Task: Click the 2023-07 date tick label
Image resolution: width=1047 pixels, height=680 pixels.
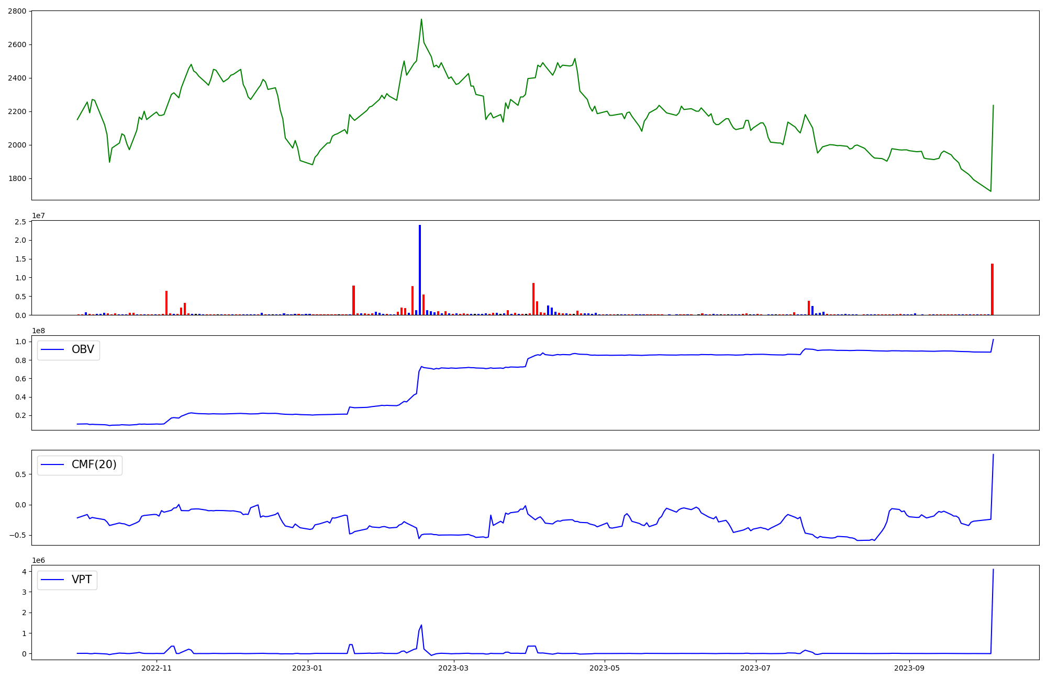Action: [x=756, y=668]
